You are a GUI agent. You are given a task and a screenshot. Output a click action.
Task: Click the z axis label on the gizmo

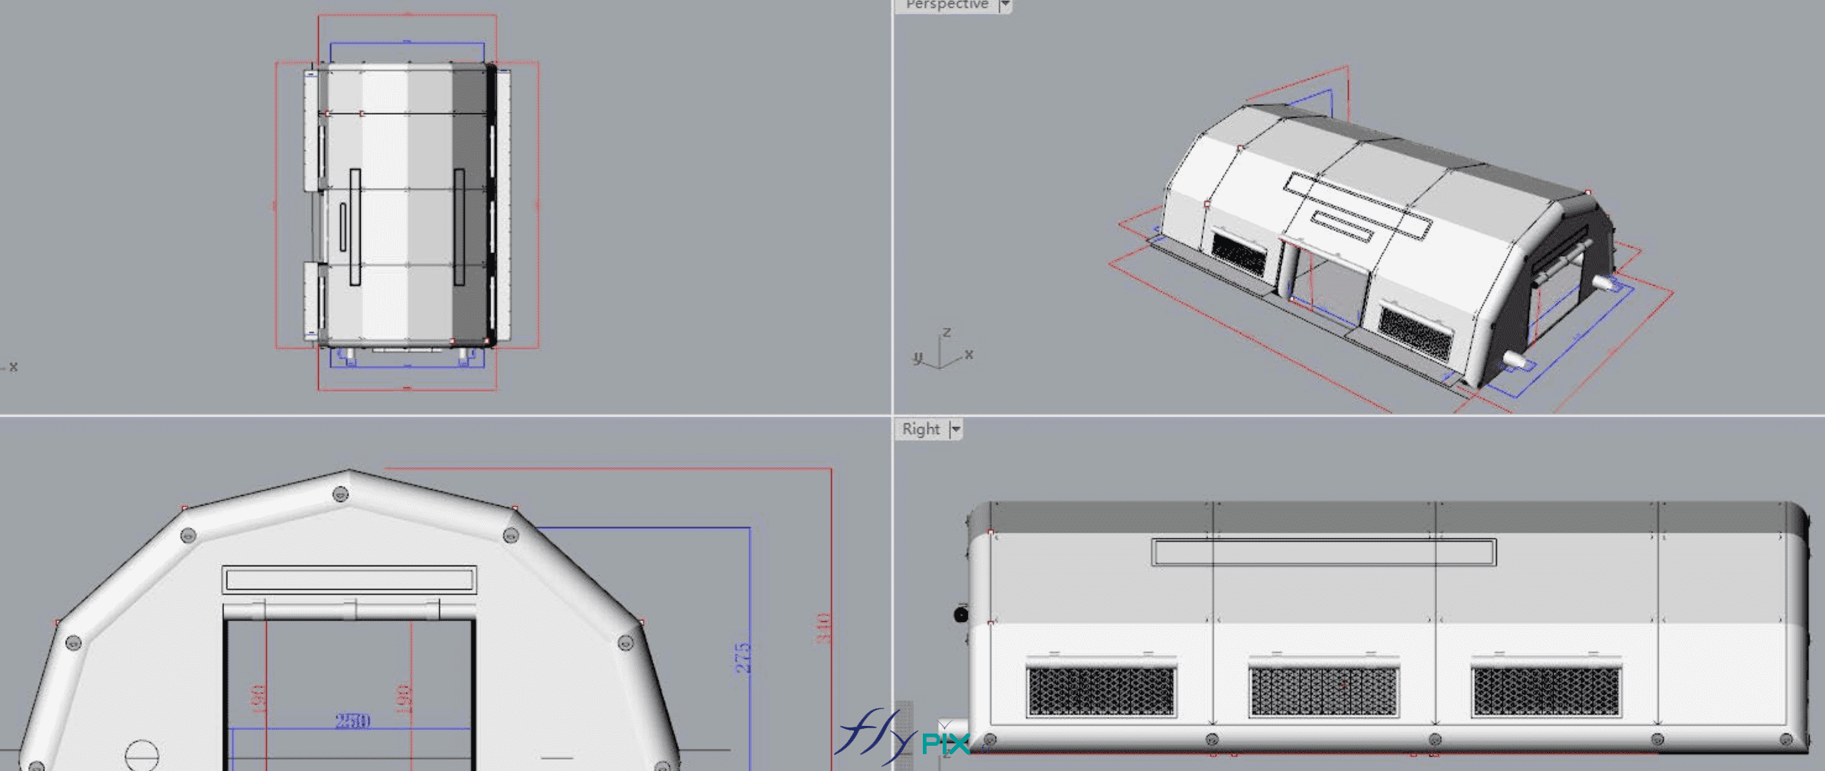point(947,332)
